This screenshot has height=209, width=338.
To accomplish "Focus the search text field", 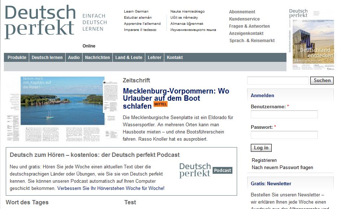I will point(278,81).
